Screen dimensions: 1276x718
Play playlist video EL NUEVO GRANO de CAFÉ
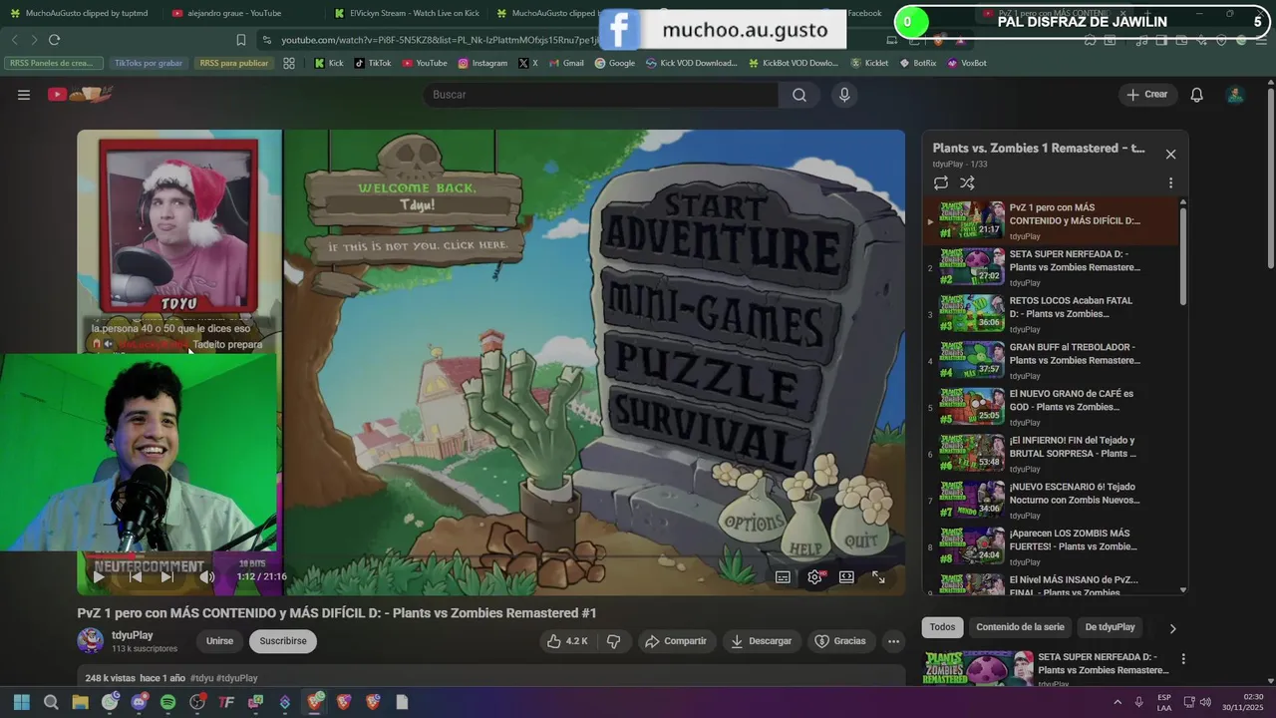click(x=1052, y=407)
